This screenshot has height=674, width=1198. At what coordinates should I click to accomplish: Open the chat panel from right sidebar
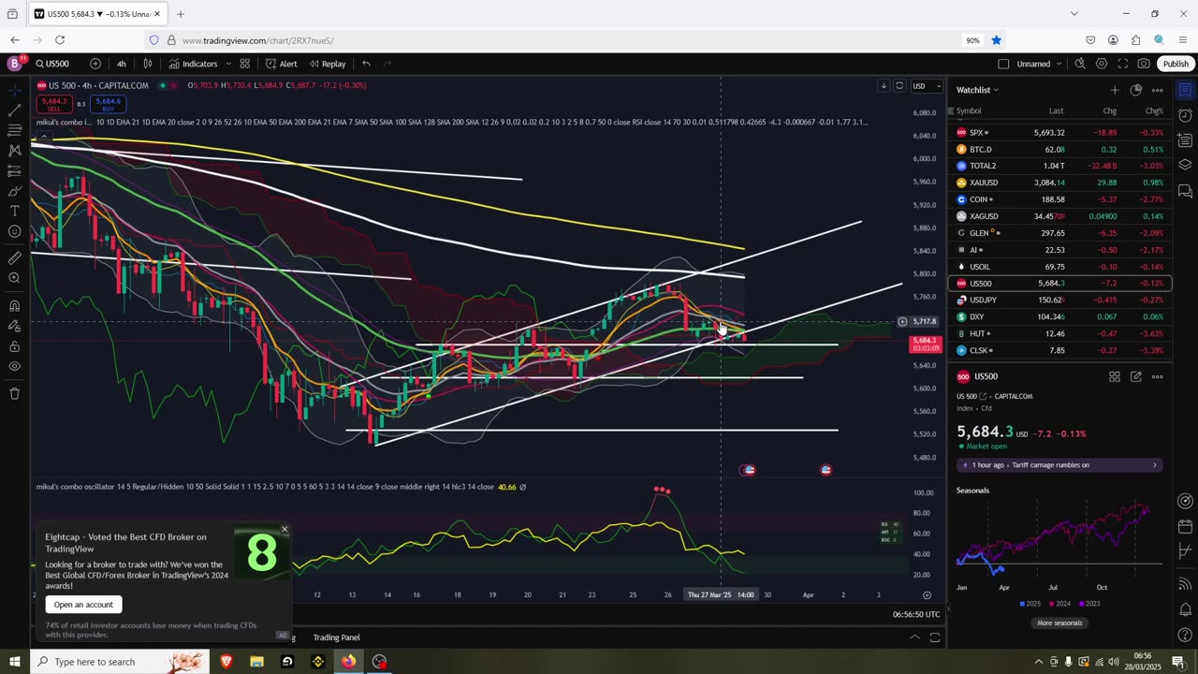pyautogui.click(x=1185, y=191)
